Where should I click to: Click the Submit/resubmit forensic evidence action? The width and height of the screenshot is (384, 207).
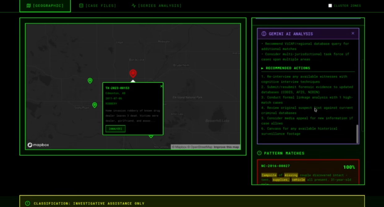pos(307,90)
